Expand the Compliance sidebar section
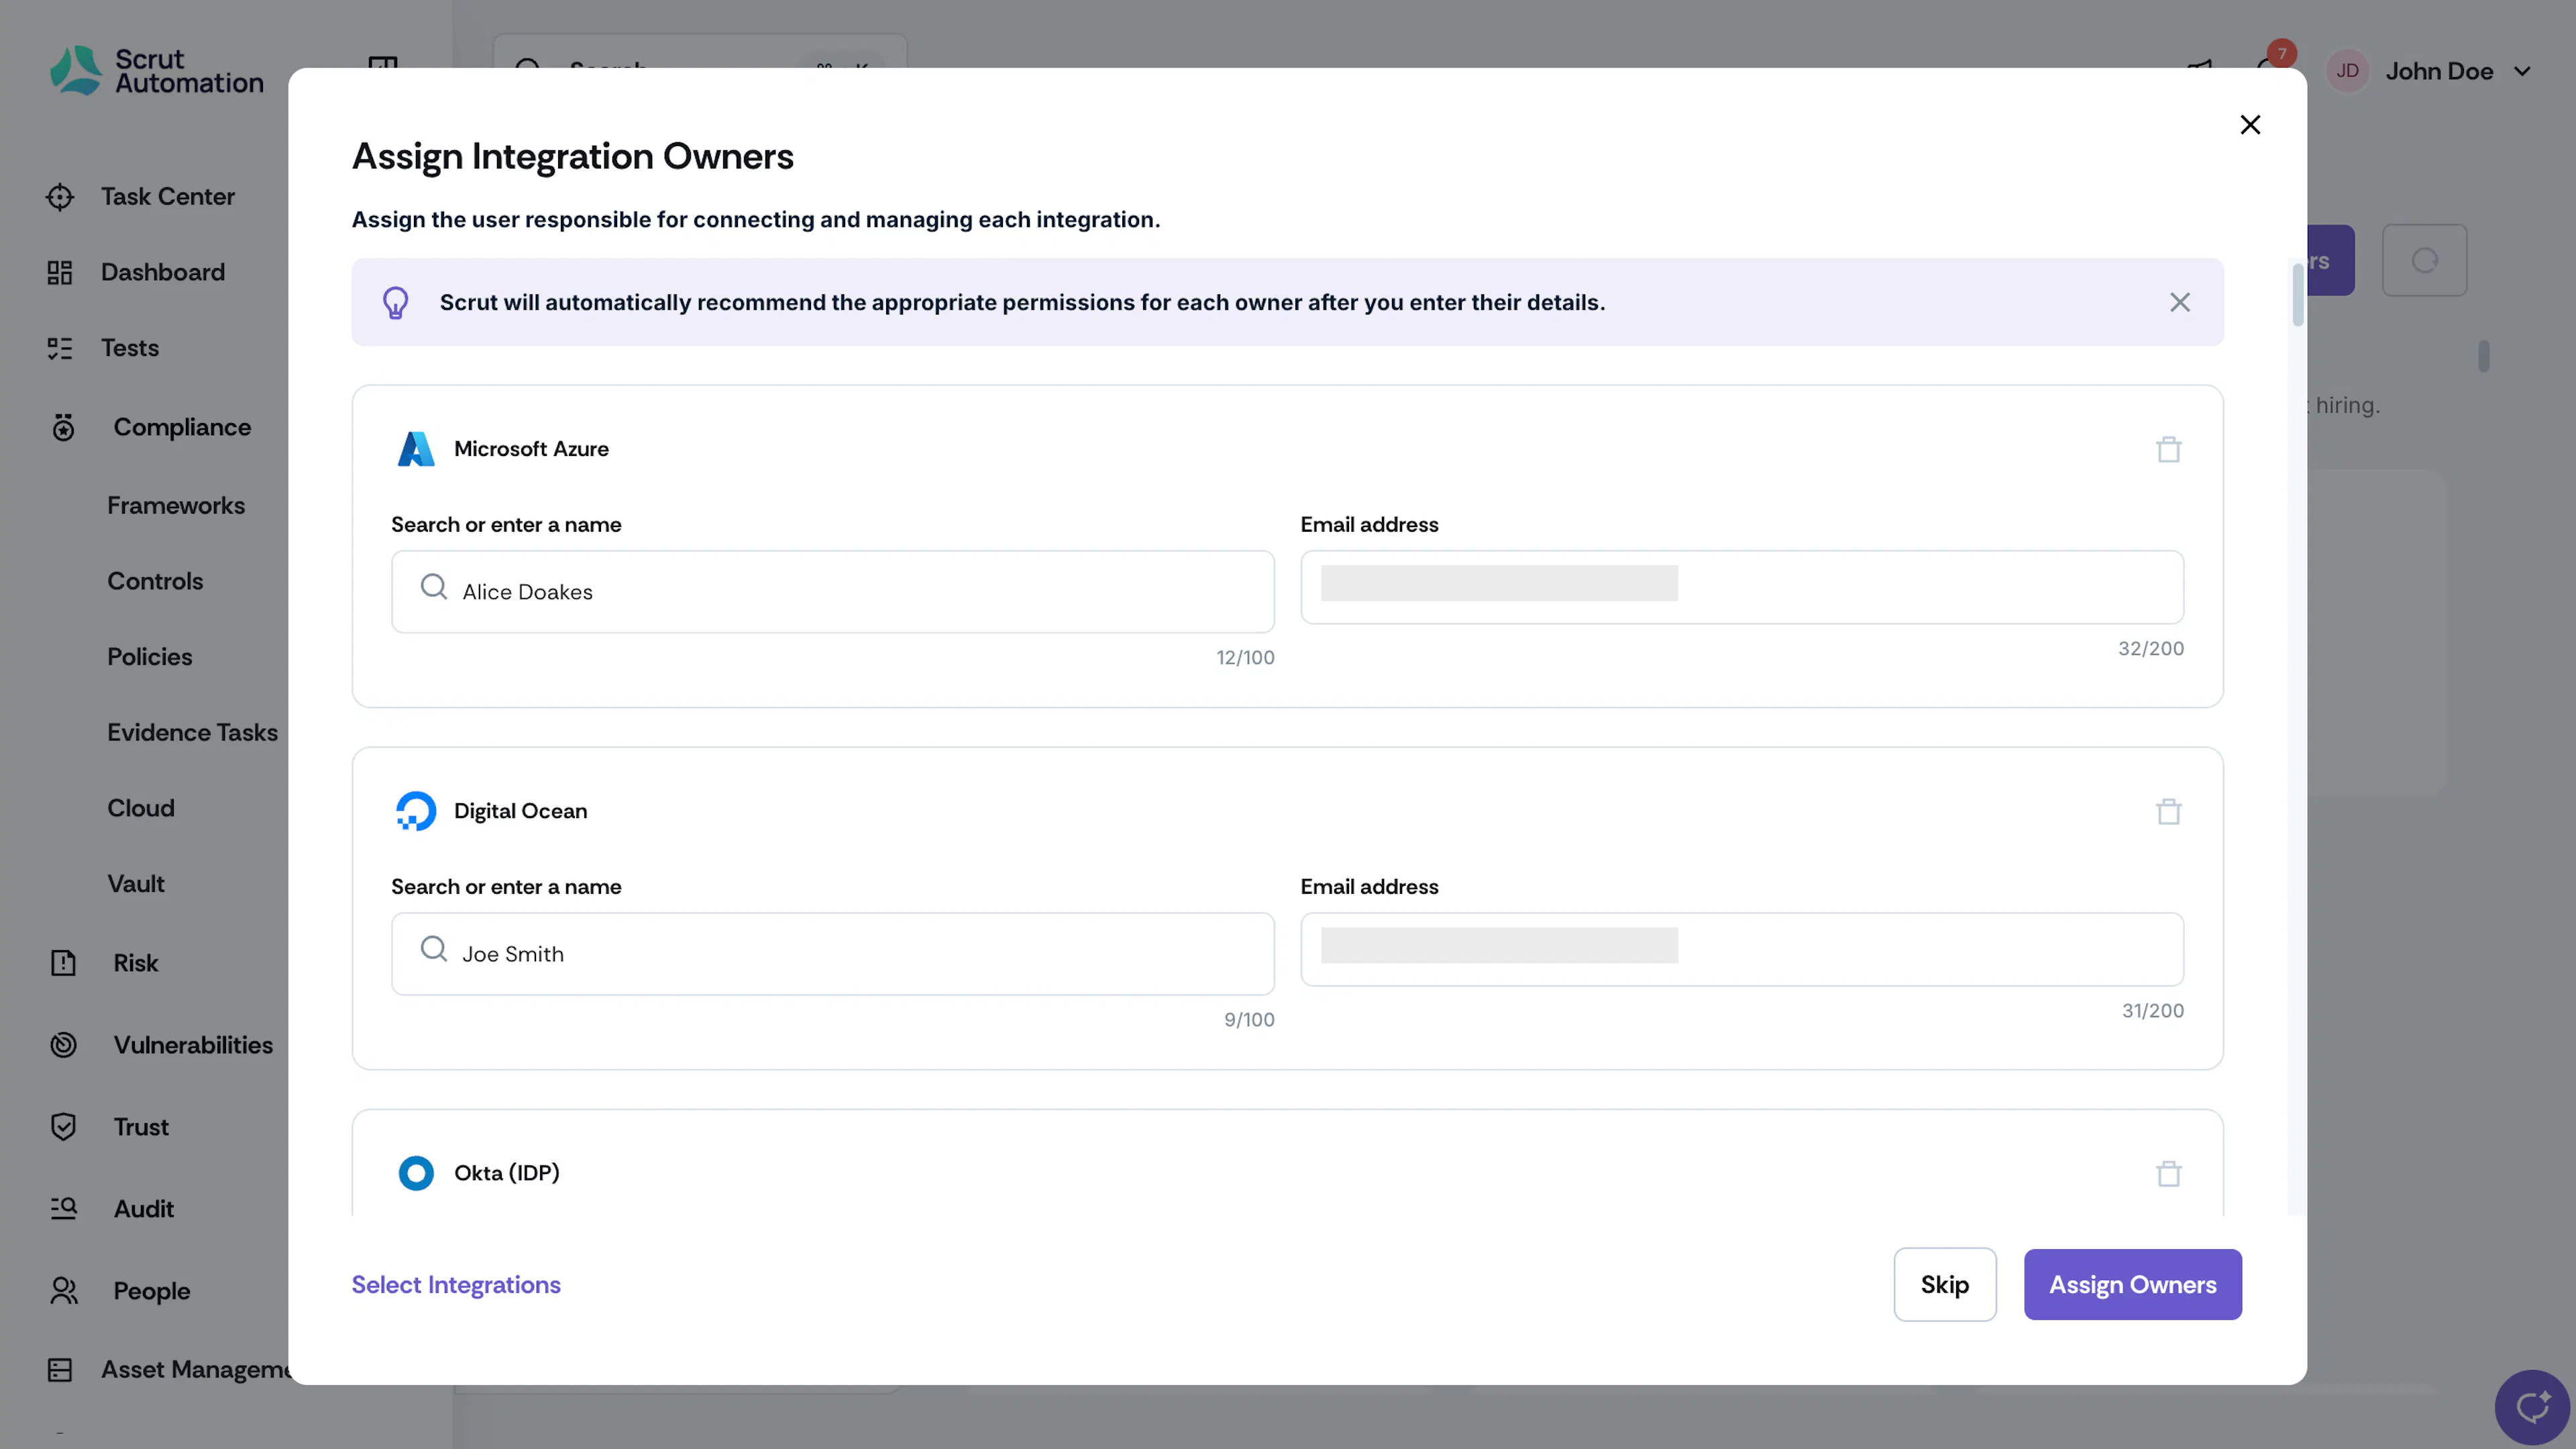The height and width of the screenshot is (1449, 2576). click(x=150, y=426)
